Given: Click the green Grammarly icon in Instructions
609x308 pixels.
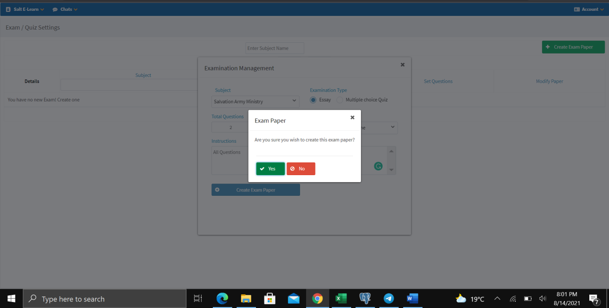Looking at the screenshot, I should (378, 166).
